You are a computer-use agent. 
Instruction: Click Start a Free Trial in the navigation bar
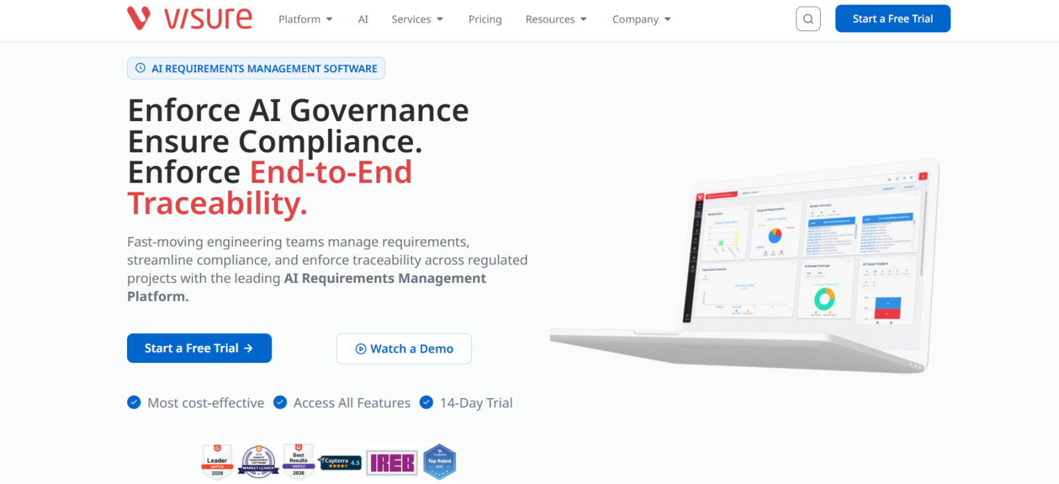[x=893, y=19]
